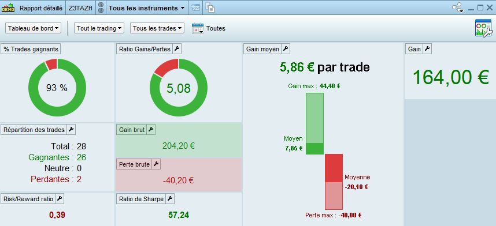
Task: Click the Ratio Gains/Pertes header label
Action: coord(145,49)
